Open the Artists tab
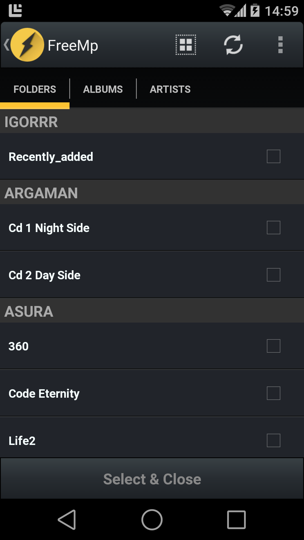The image size is (304, 540). (170, 89)
